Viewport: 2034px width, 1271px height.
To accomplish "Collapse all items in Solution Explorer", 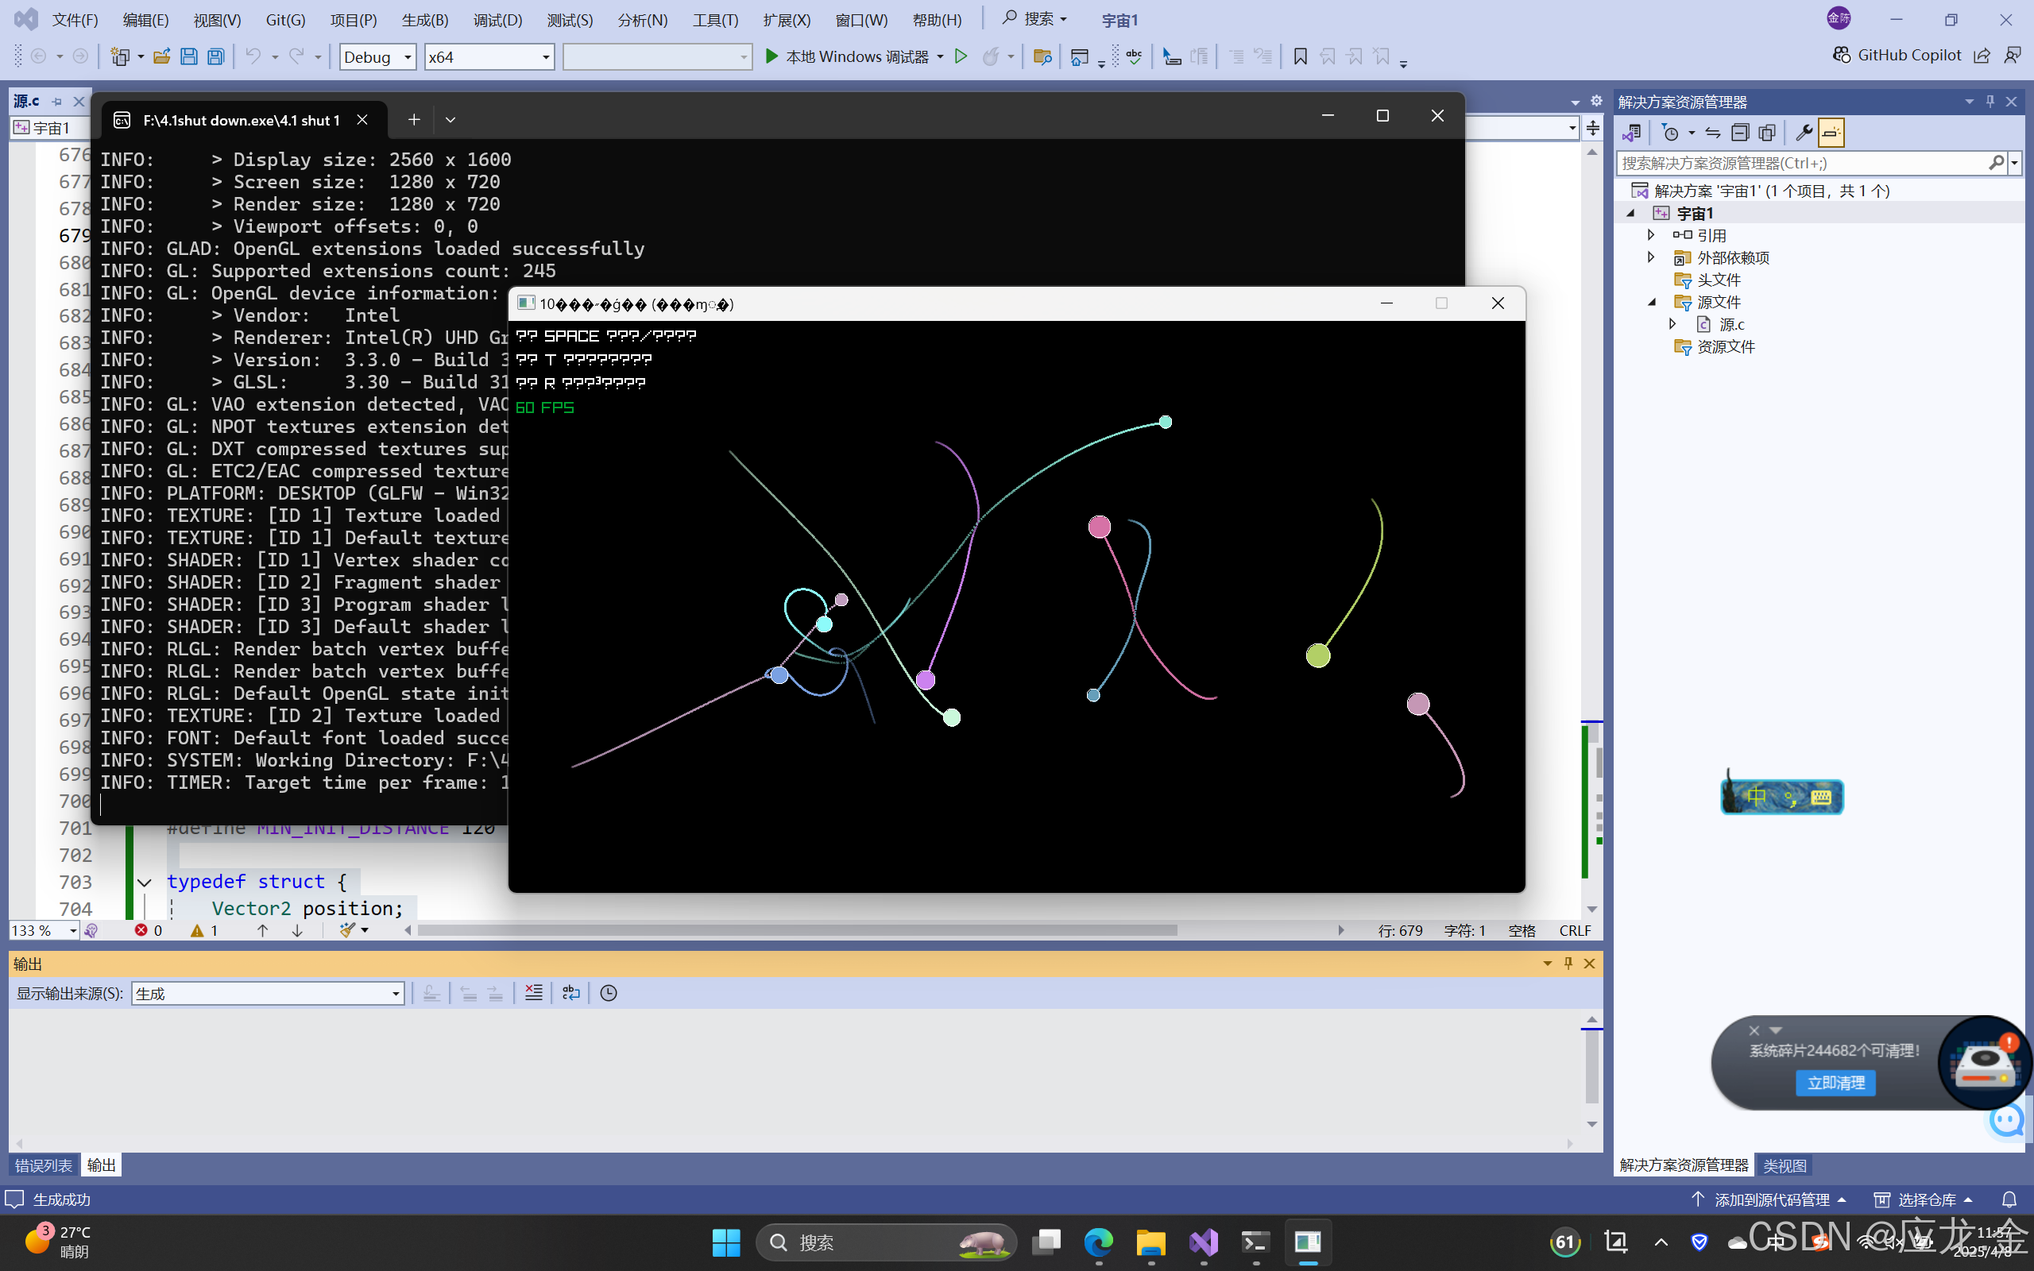I will point(1741,132).
